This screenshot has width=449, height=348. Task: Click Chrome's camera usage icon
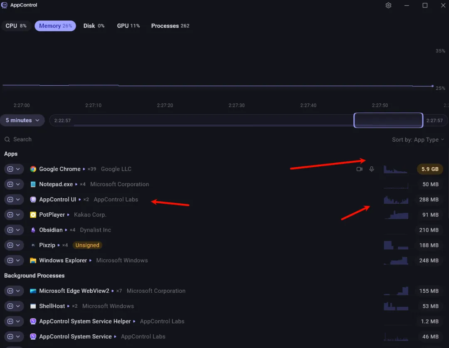pos(359,169)
